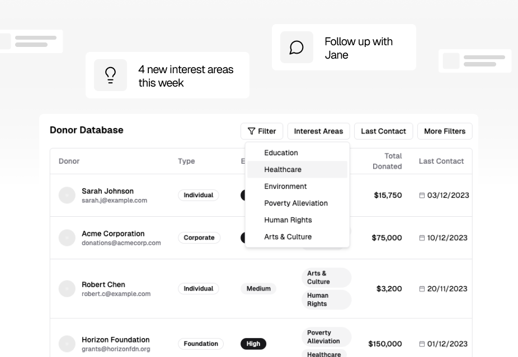Sort by the Type column header
Viewport: 518px width, 357px height.
coord(186,161)
